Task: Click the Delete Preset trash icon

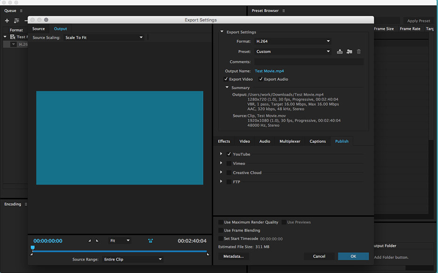Action: coord(358,52)
